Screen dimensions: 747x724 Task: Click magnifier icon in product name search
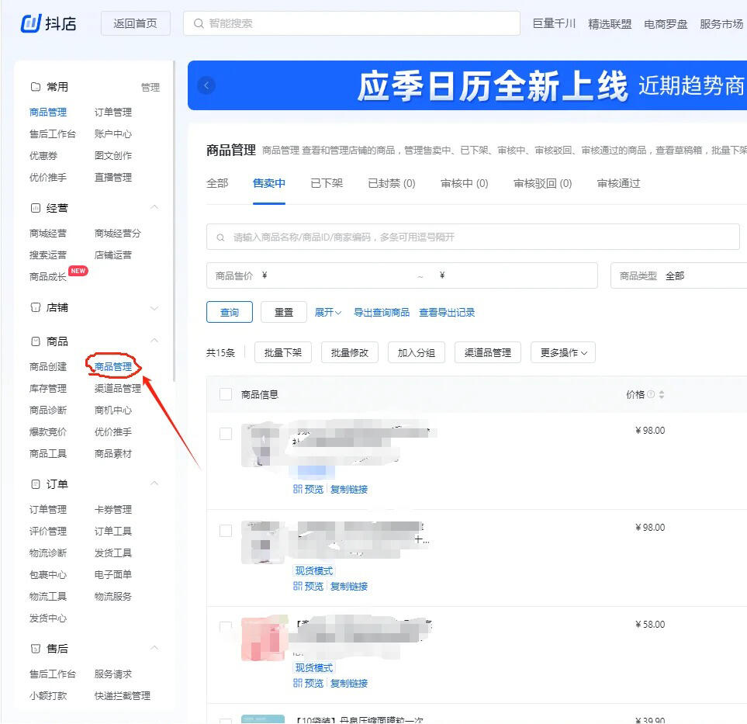pos(220,237)
